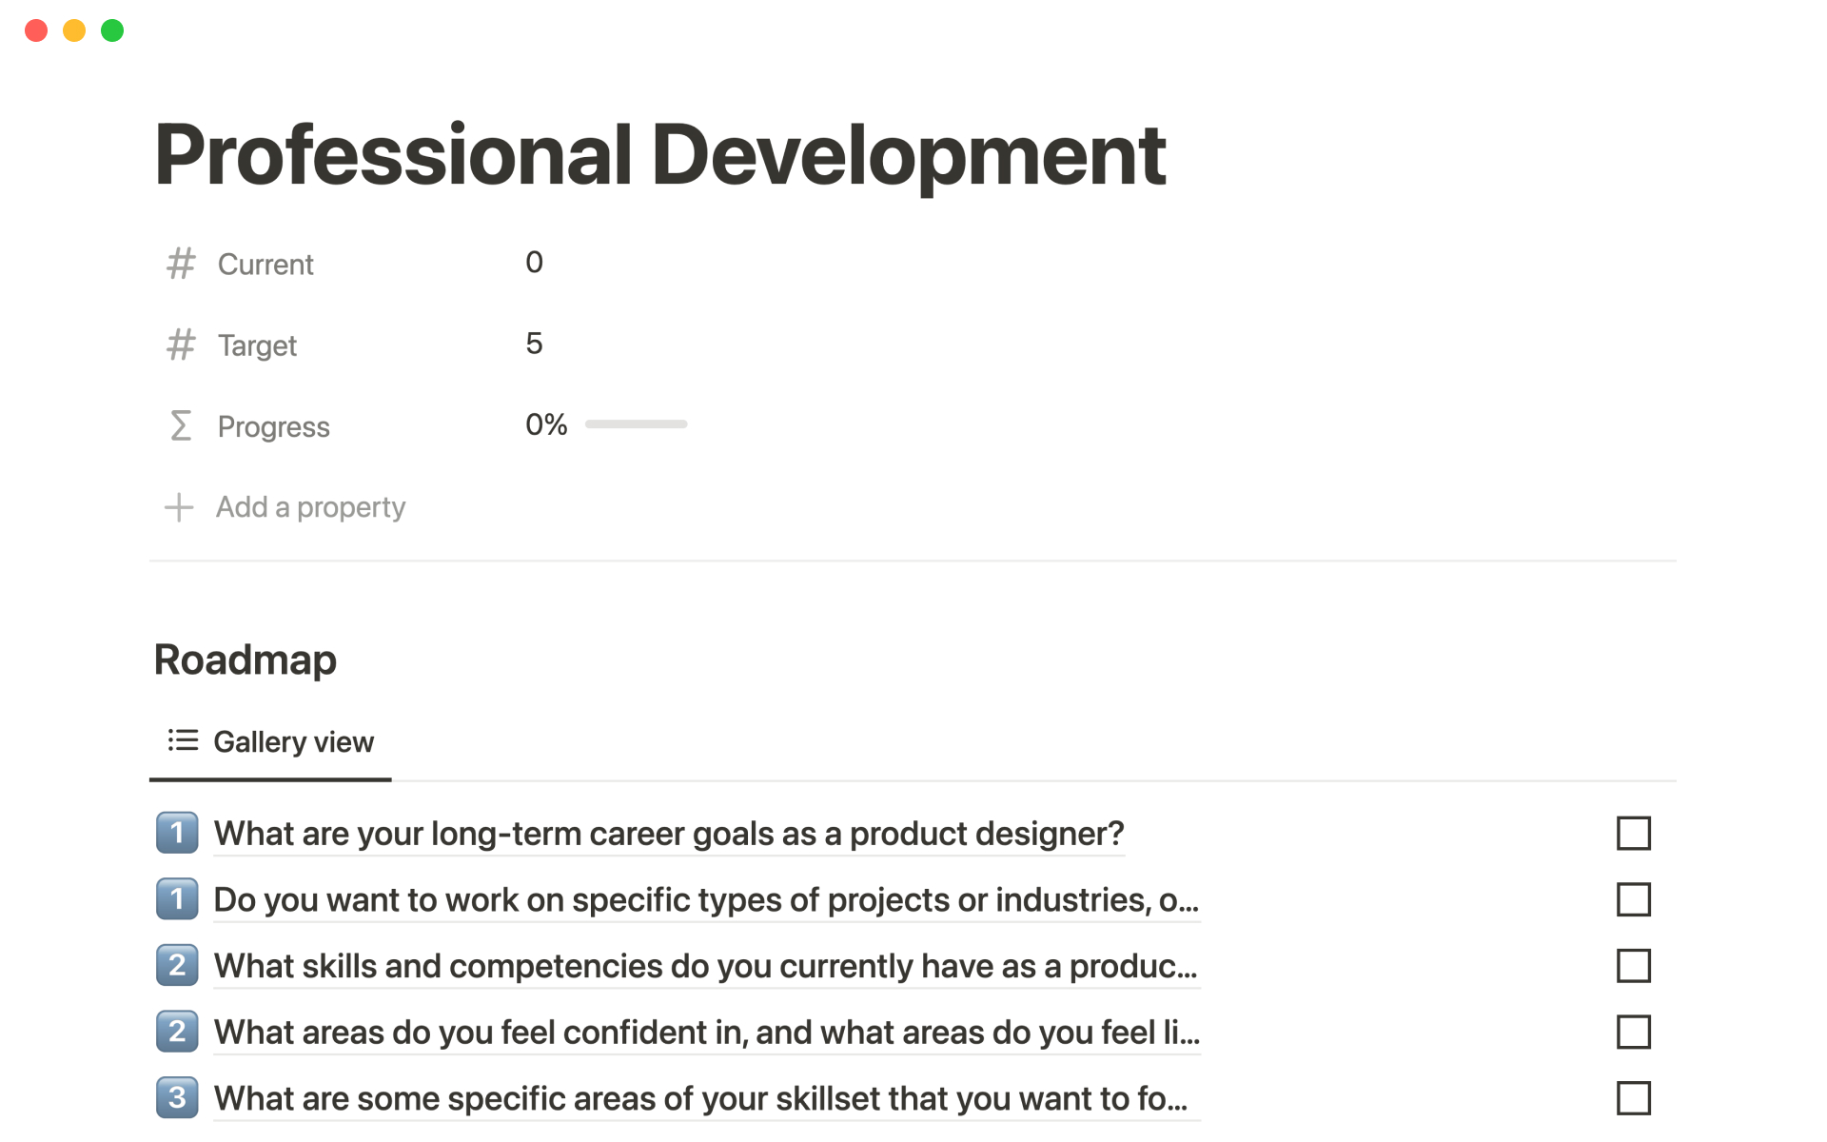
Task: Click the Progress bar at 0%
Action: (636, 424)
